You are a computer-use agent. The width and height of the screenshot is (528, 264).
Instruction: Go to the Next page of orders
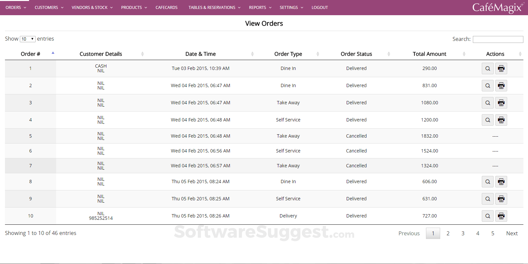(x=512, y=233)
